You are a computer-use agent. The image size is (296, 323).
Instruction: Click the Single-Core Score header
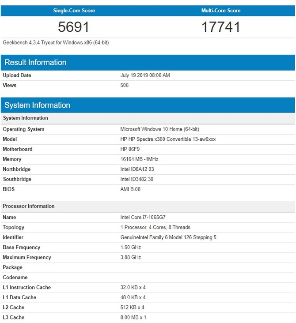[74, 11]
